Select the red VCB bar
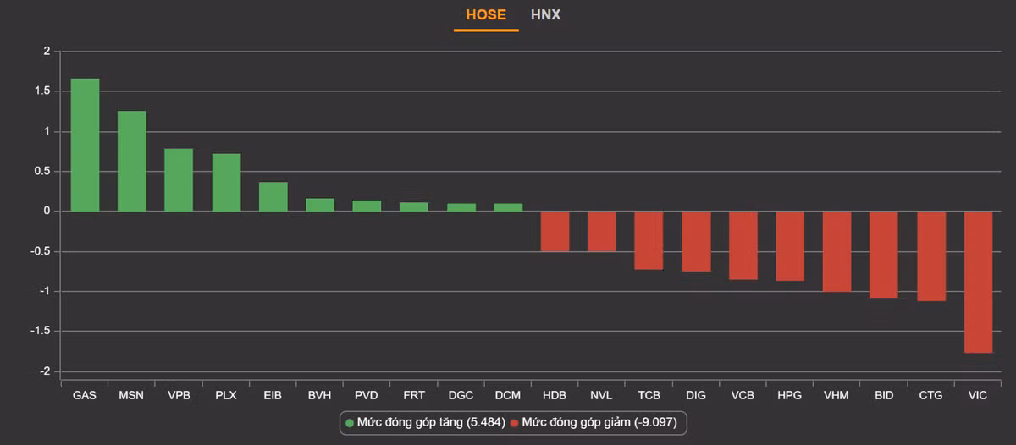1016x445 pixels. [743, 245]
